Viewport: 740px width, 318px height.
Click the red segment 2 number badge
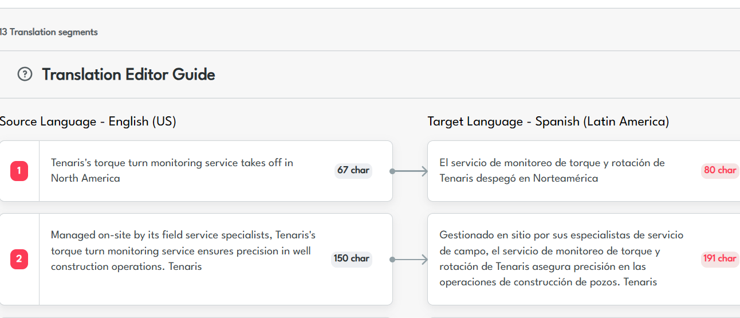point(19,259)
